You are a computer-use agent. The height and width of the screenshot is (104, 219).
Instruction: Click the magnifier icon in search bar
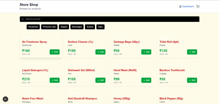click(23, 19)
